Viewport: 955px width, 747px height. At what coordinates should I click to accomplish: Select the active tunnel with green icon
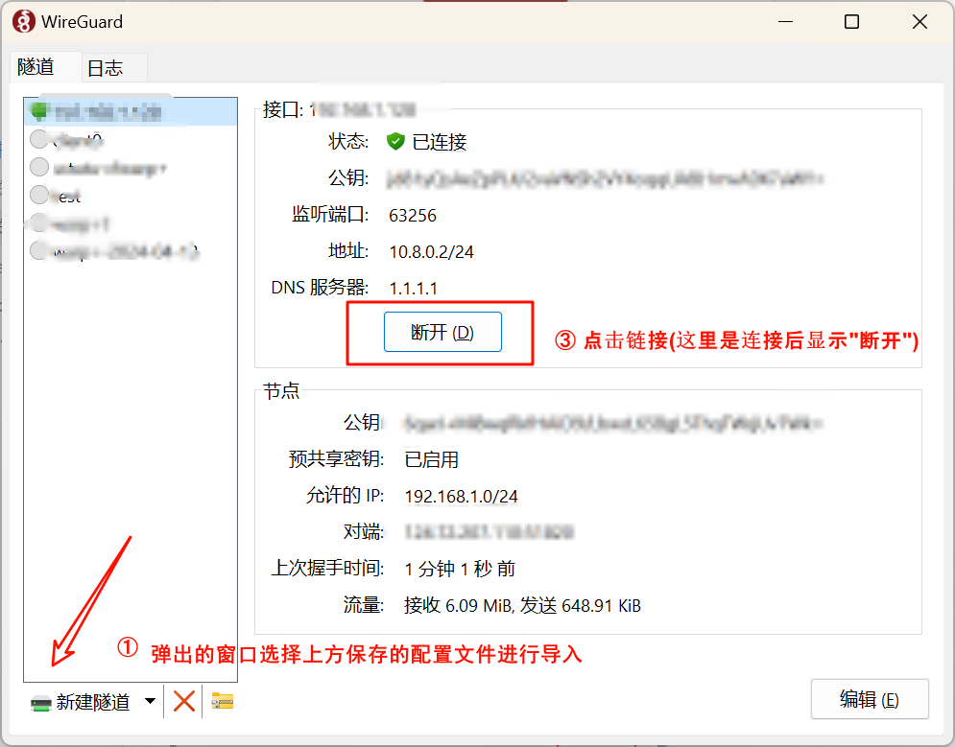click(131, 112)
